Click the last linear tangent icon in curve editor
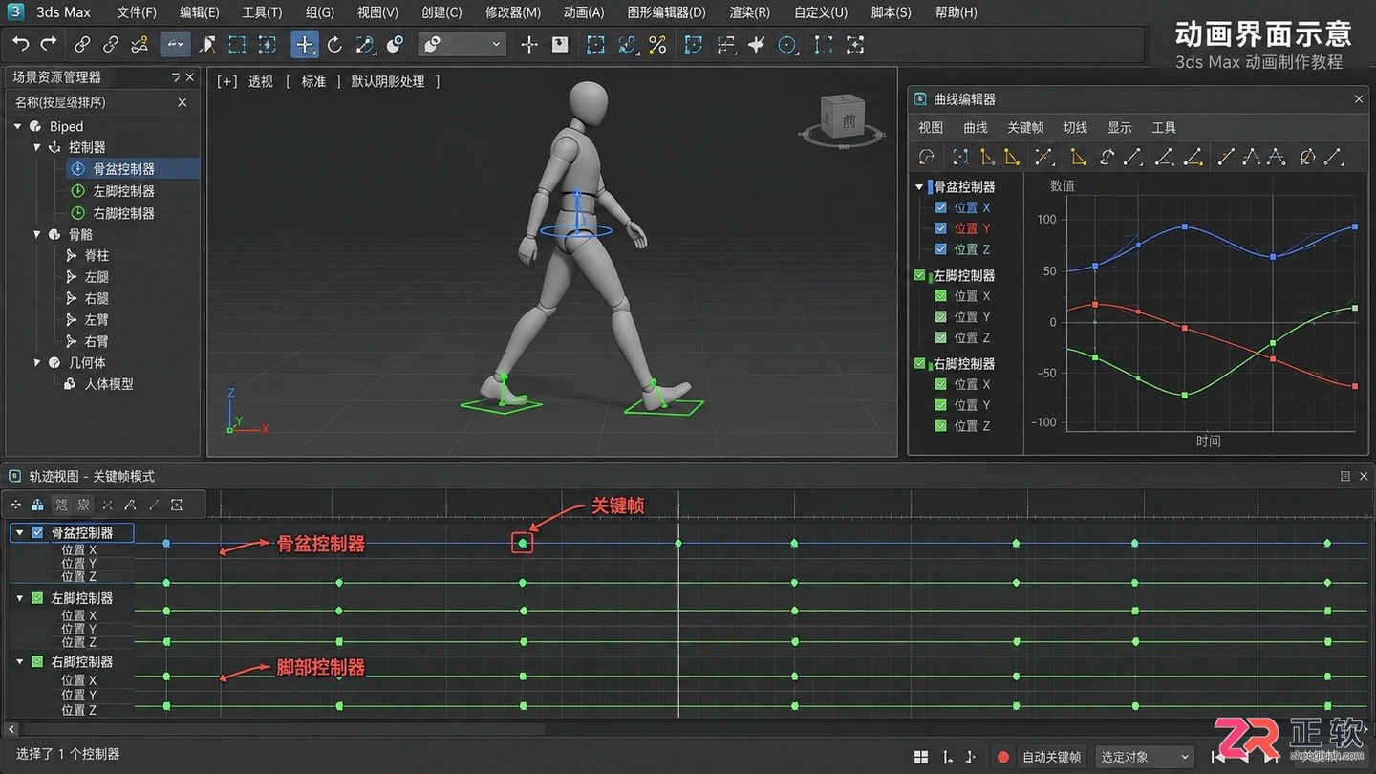Image resolution: width=1376 pixels, height=774 pixels. (x=1334, y=157)
